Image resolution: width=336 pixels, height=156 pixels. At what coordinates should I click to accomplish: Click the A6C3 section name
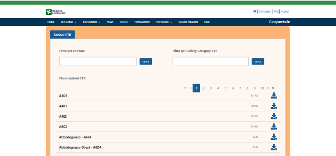(63, 127)
